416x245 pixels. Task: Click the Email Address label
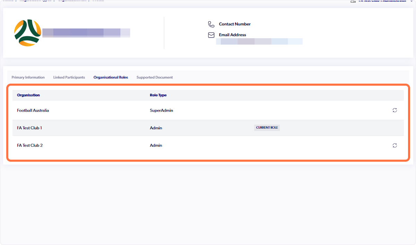[x=233, y=35]
